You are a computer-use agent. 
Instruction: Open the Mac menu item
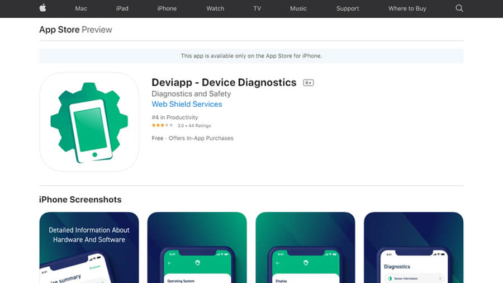[82, 8]
